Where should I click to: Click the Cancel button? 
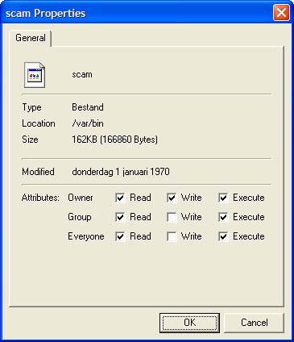pyautogui.click(x=254, y=323)
